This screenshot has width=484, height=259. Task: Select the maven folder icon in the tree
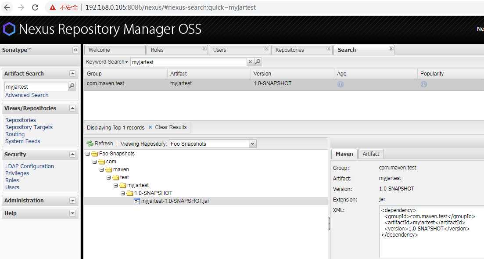[109, 169]
